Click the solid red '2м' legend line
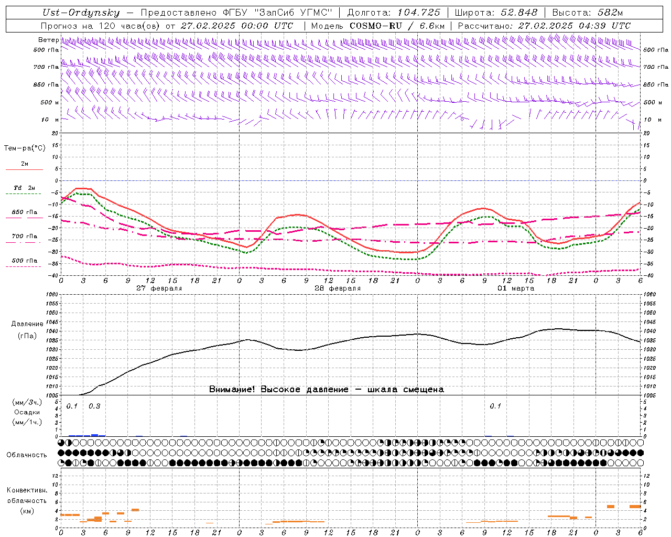The height and width of the screenshot is (537, 671). point(24,170)
